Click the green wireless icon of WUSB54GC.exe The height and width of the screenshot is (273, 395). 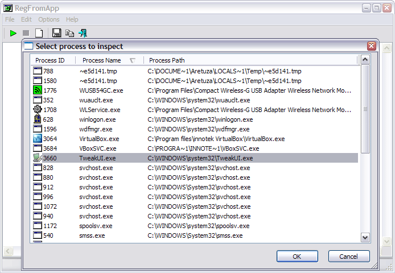coord(38,90)
